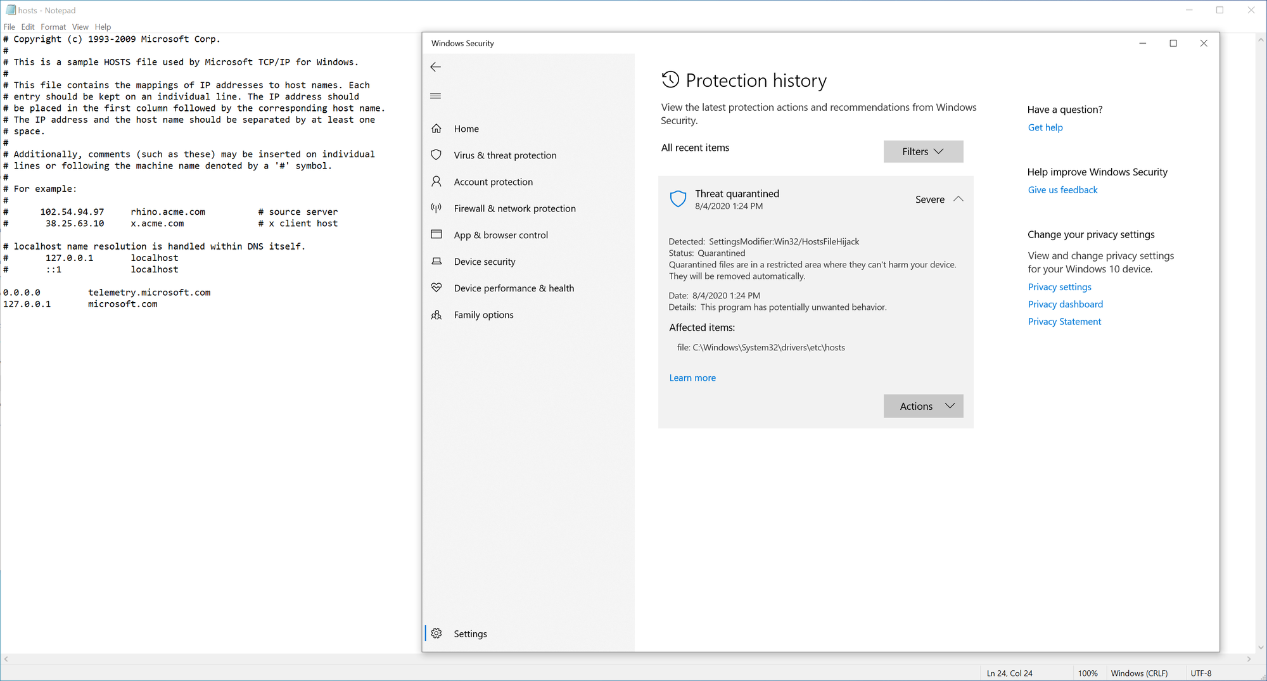Image resolution: width=1267 pixels, height=681 pixels.
Task: Click the 100% zoom indicator in Notepad status bar
Action: (x=1088, y=673)
